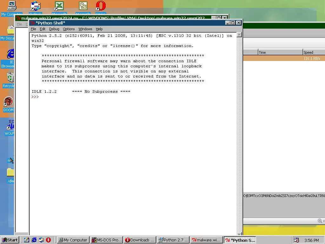This screenshot has width=325, height=244.
Task: Open File menu of malware editor window
Action: pos(19,24)
